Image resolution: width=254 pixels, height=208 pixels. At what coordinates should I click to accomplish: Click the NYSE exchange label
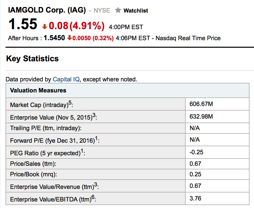coord(102,11)
